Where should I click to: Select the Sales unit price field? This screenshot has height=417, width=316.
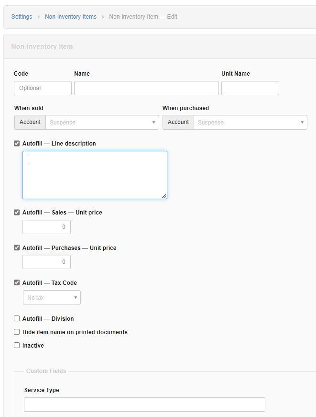(46, 226)
